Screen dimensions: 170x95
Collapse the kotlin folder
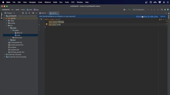tap(11, 30)
